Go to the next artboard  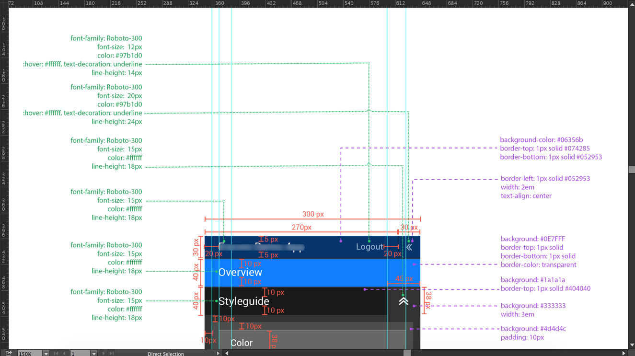(104, 353)
